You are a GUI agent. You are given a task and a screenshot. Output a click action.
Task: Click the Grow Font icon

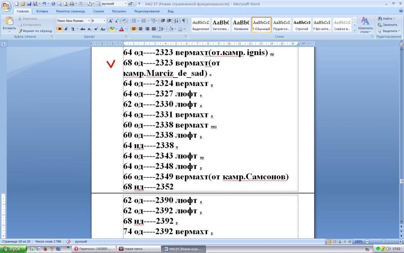click(x=110, y=21)
